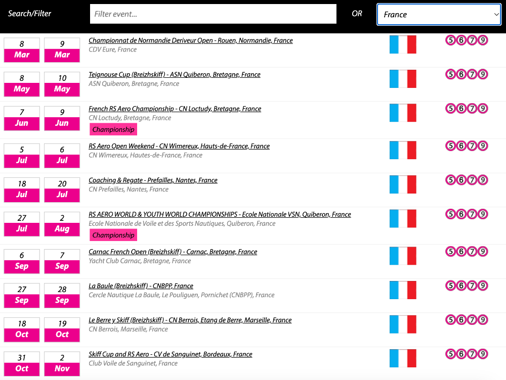The image size is (506, 380).
Task: Click French flag on Coaching & Regate row
Action: 403,184
